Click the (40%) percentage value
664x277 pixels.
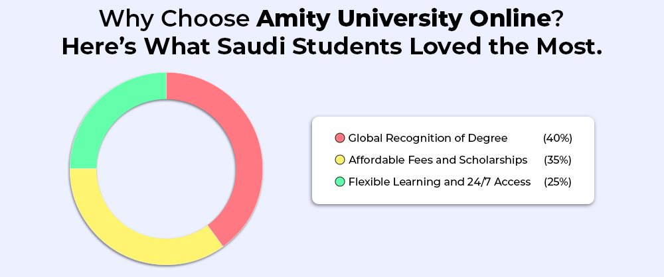pos(557,138)
